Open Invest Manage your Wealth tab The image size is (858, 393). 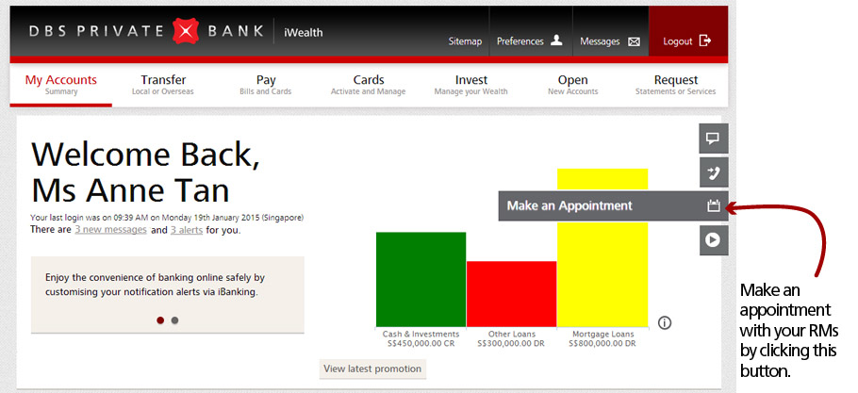coord(471,85)
